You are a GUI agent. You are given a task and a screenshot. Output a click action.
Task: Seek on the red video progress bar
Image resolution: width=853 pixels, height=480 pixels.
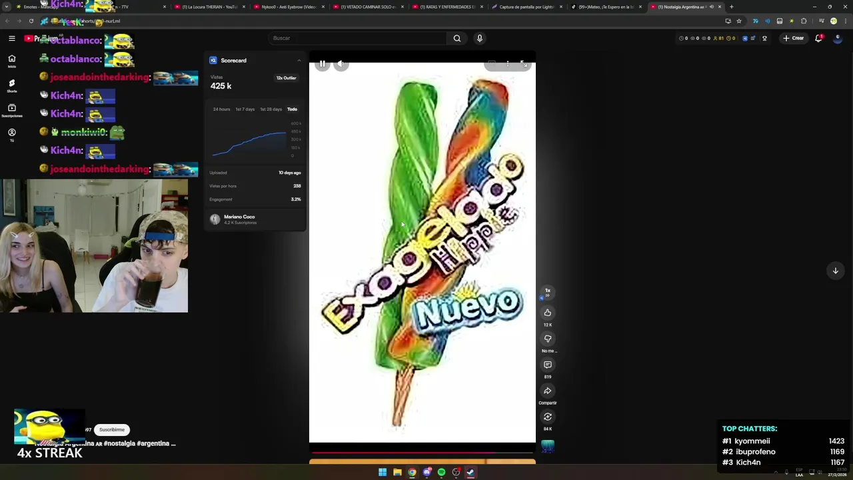coord(423,453)
